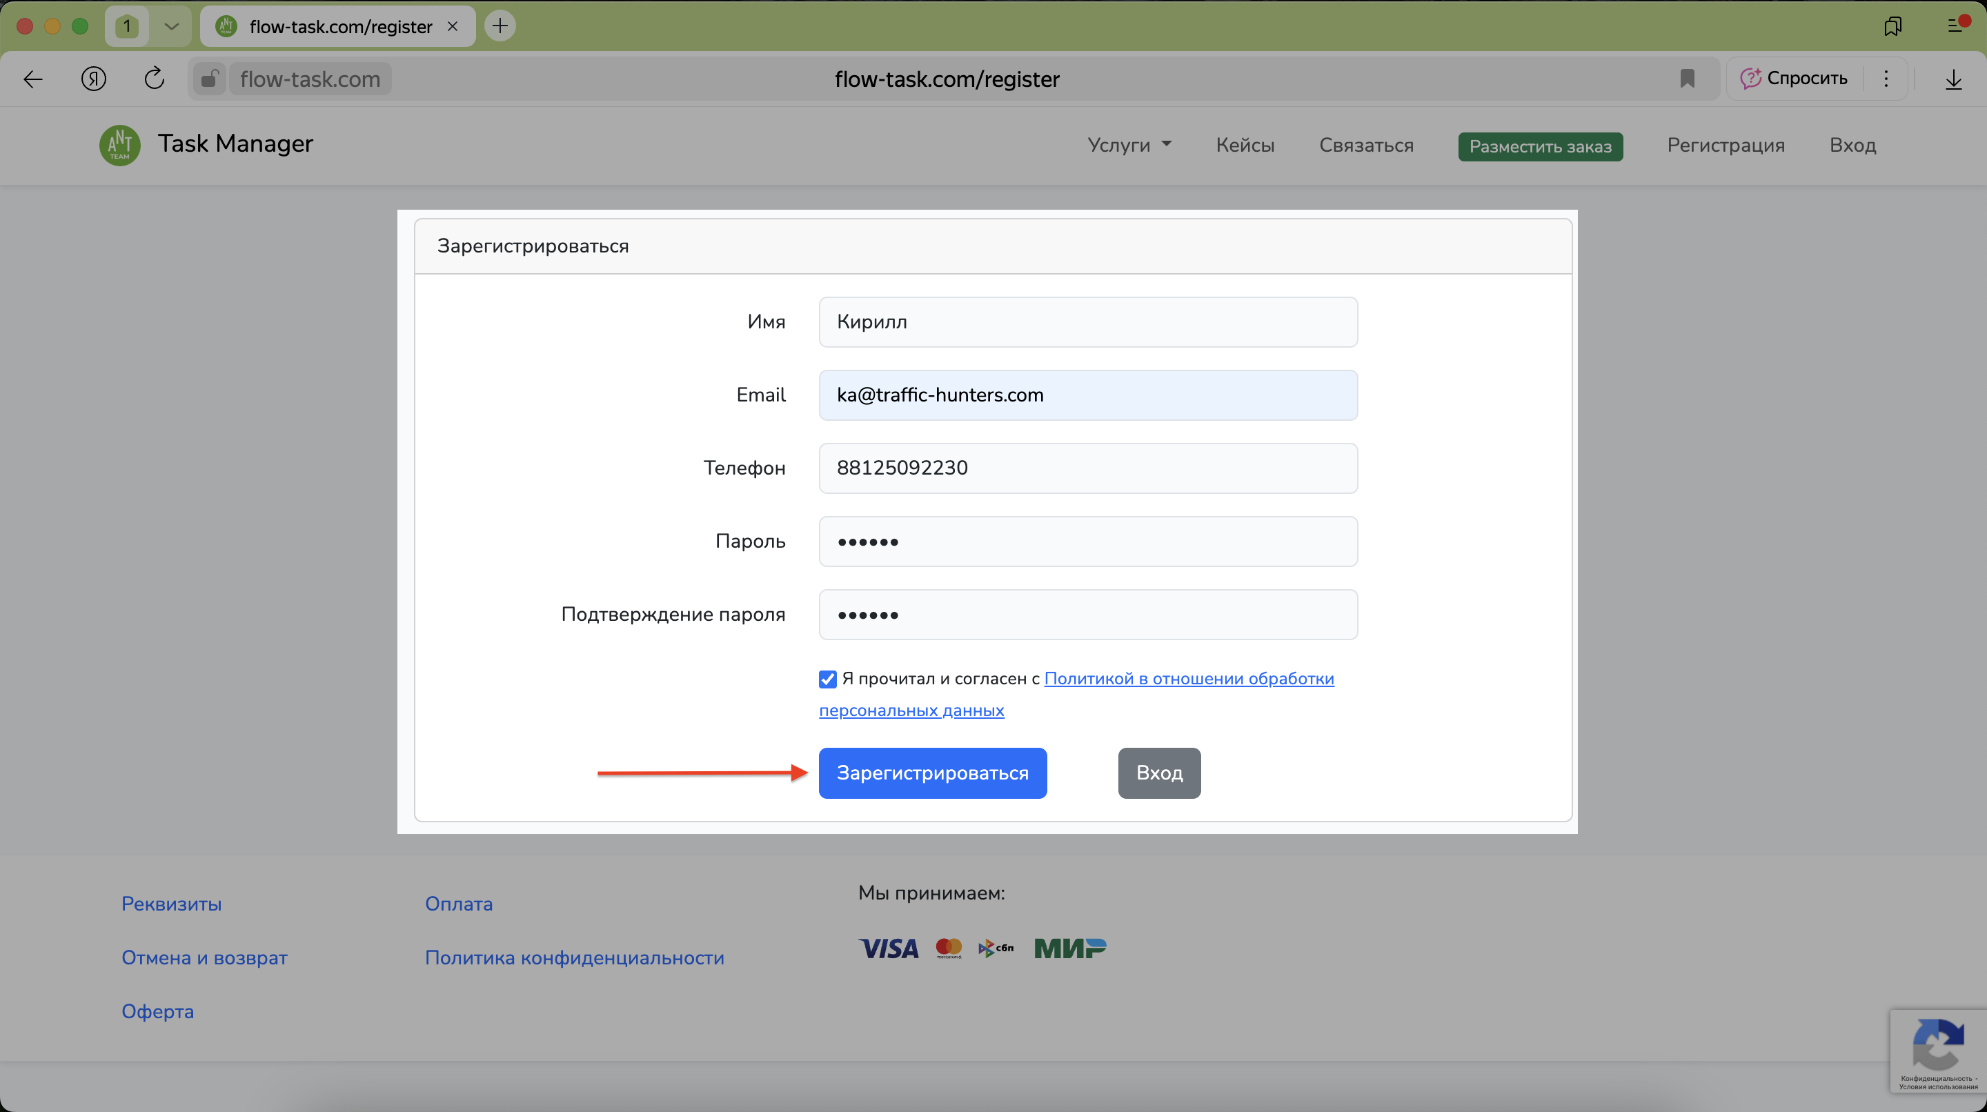Click the lock site security icon

tap(209, 79)
